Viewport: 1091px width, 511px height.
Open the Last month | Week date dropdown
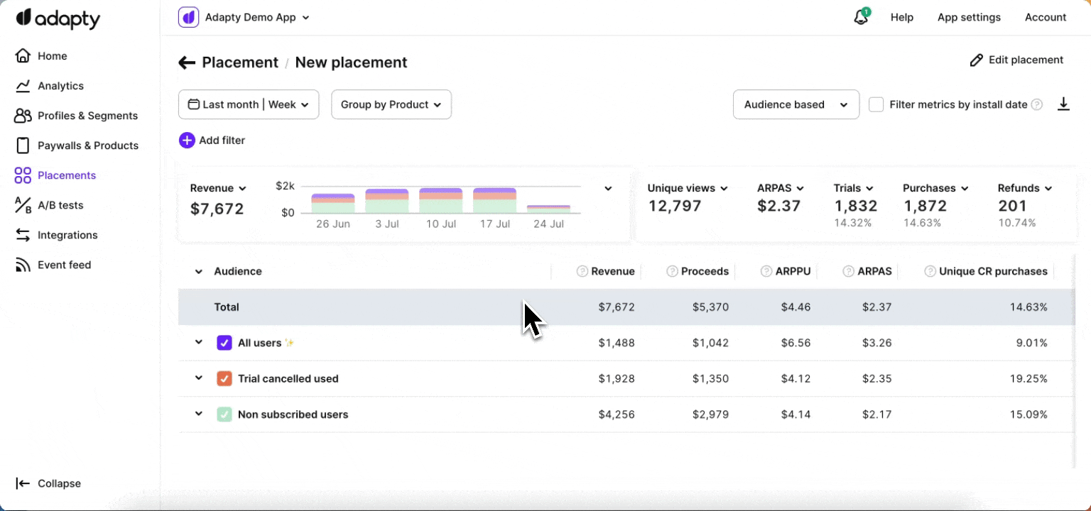coord(249,104)
